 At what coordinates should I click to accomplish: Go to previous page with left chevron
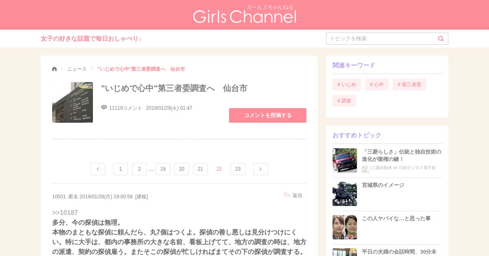[98, 169]
